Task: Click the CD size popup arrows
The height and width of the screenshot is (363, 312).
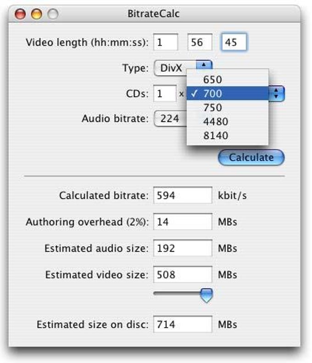Action: click(x=276, y=94)
